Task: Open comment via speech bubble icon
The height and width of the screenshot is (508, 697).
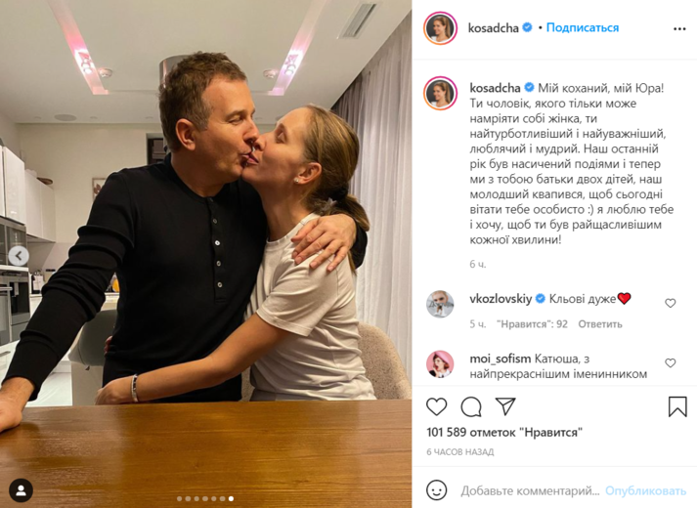Action: coord(471,406)
